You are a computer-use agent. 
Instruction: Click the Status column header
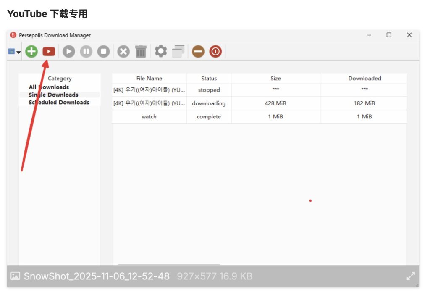click(209, 78)
